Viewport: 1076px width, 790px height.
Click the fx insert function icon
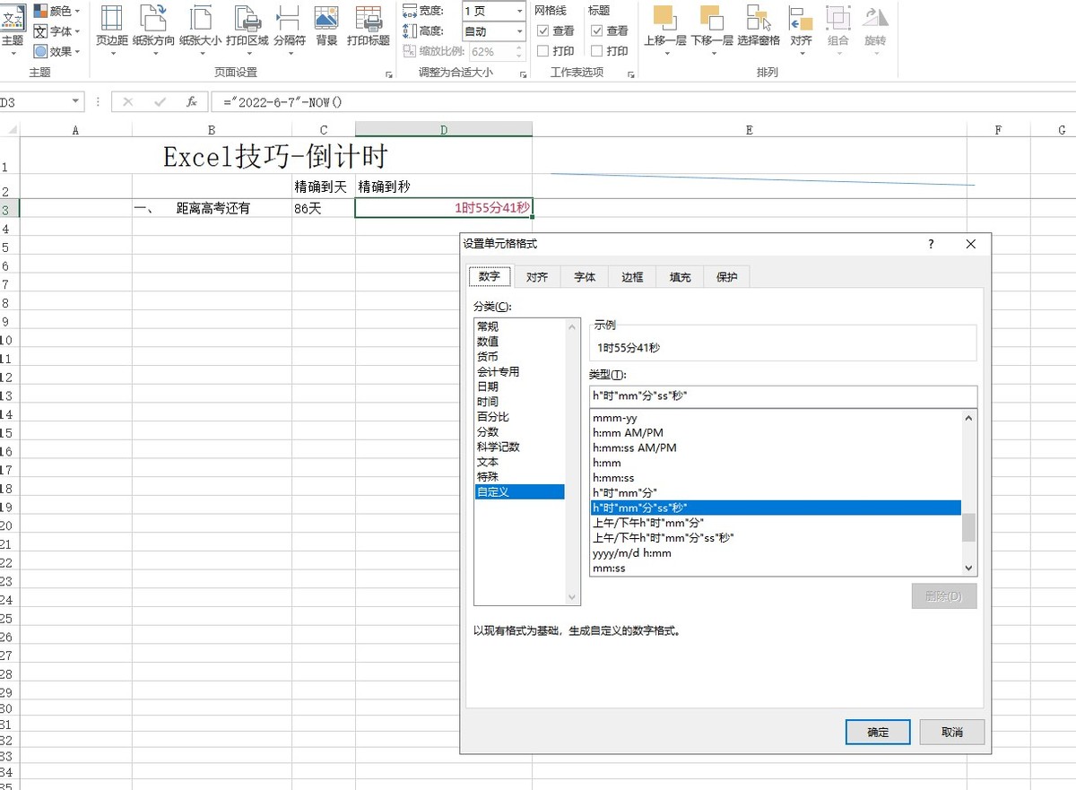click(192, 102)
